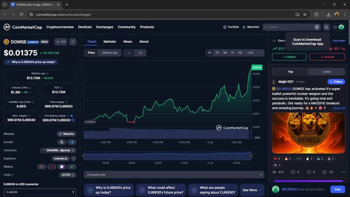This screenshot has width=350, height=197.
Task: Open the DOWGE Website link
Action: coord(66,134)
